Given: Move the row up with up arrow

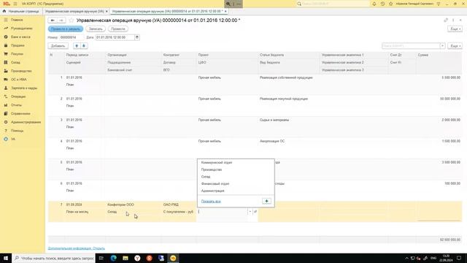Looking at the screenshot, I should coord(77,46).
